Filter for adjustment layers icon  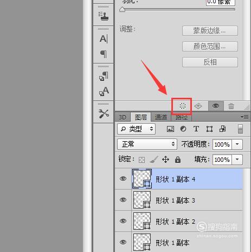pos(183,129)
